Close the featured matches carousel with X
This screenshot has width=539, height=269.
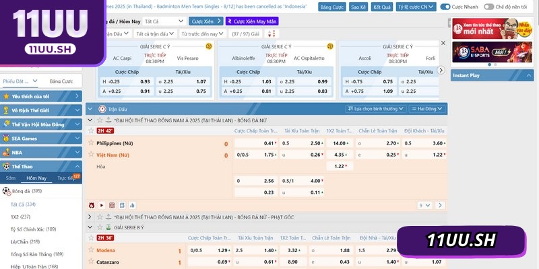tap(443, 42)
